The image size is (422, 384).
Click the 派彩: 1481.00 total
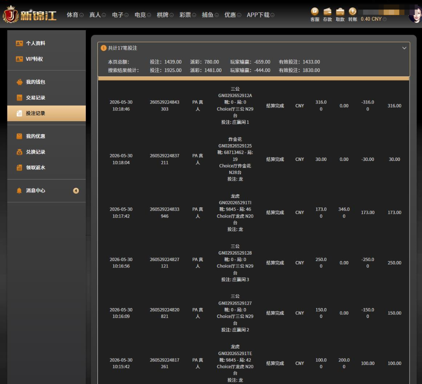tap(206, 70)
